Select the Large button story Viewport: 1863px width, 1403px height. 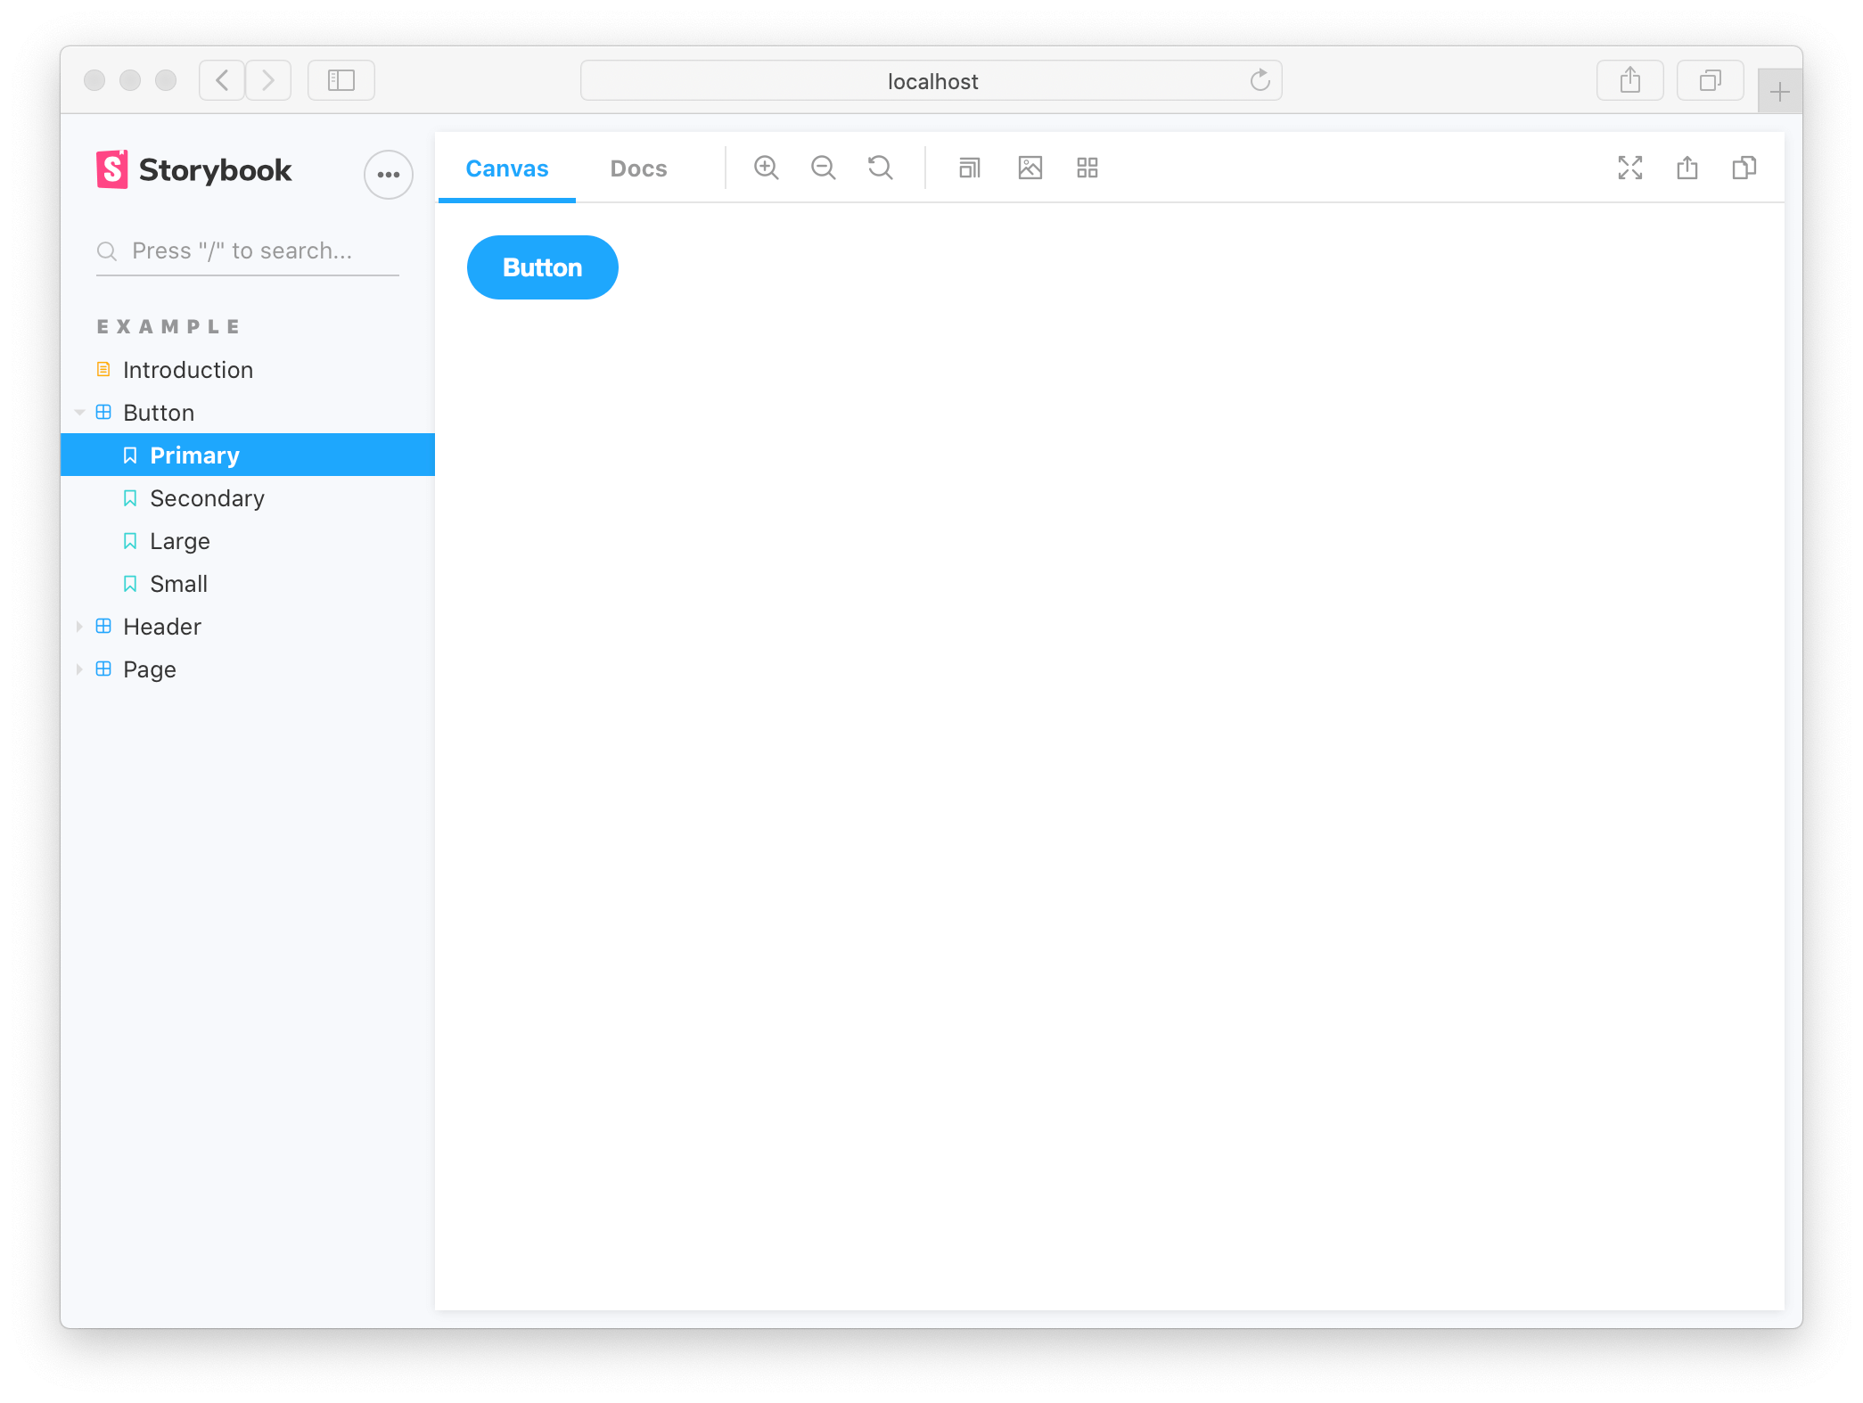coord(178,541)
